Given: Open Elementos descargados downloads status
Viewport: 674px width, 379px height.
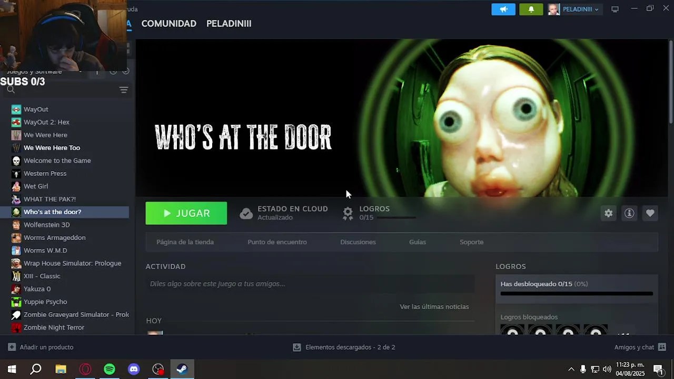Looking at the screenshot, I should (344, 347).
